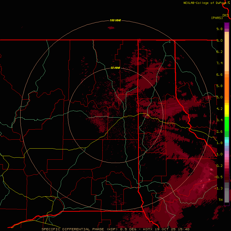Click the cyan segment of the color bar
This screenshot has height=231, width=231.
pos(227,141)
